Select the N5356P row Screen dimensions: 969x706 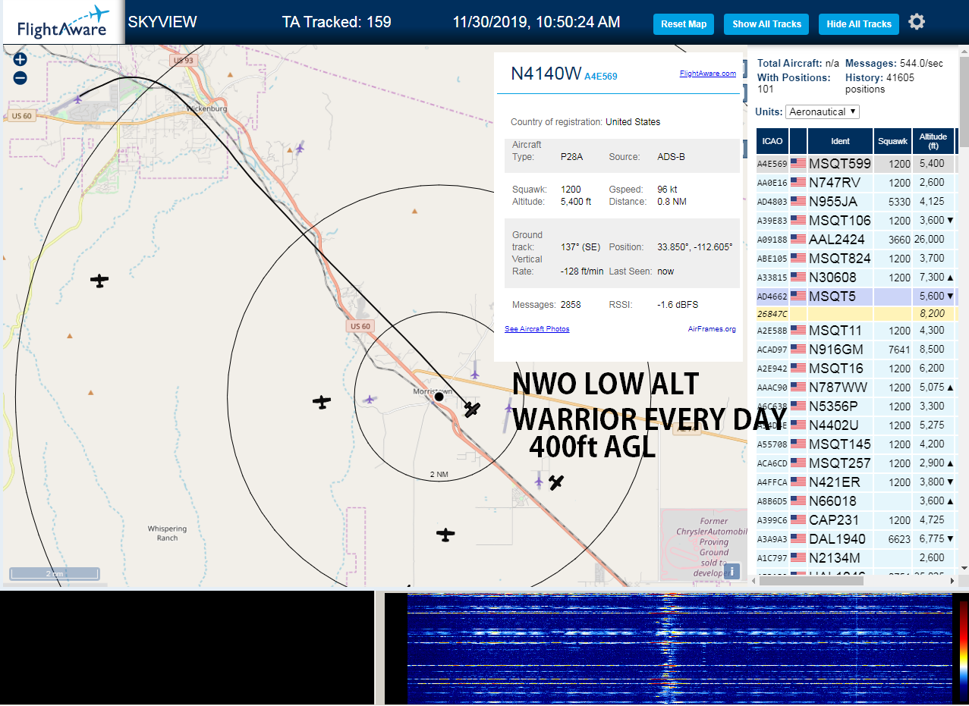[856, 406]
